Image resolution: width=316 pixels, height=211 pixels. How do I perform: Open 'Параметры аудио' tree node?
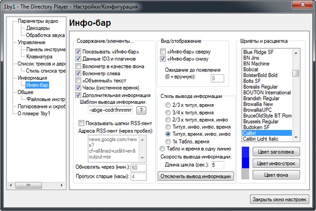[x=38, y=21]
